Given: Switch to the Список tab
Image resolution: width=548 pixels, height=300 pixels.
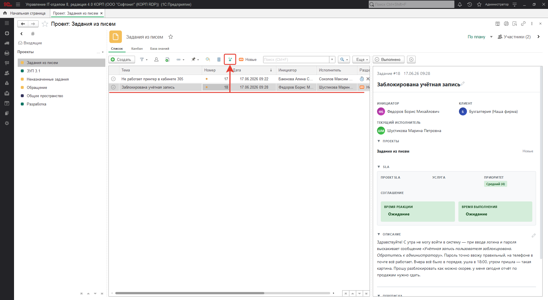Looking at the screenshot, I should (x=117, y=49).
